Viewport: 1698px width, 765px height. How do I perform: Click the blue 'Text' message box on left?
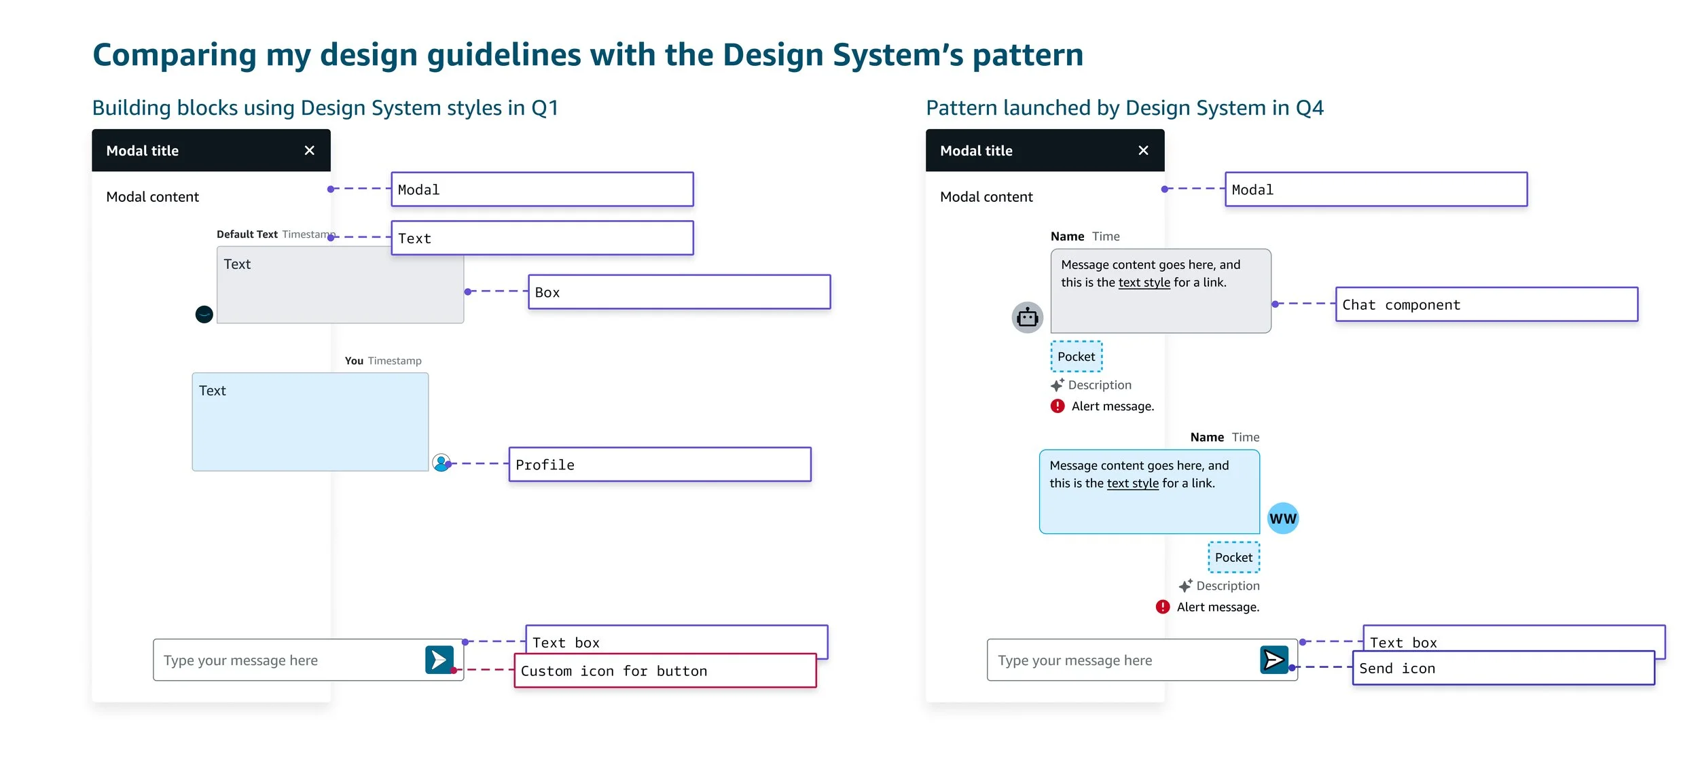[310, 422]
